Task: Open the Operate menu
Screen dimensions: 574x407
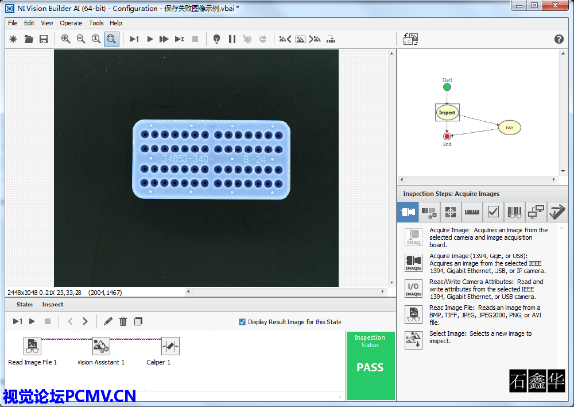Action: click(71, 23)
